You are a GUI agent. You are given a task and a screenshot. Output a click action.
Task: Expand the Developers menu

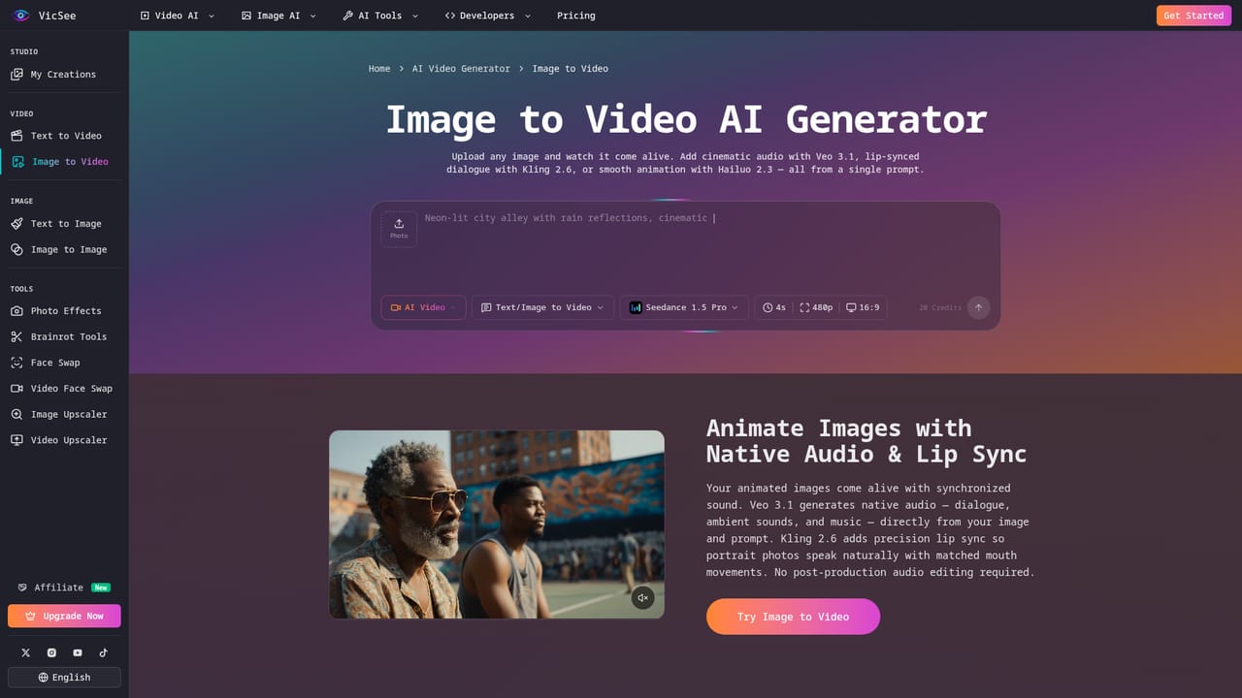point(488,16)
